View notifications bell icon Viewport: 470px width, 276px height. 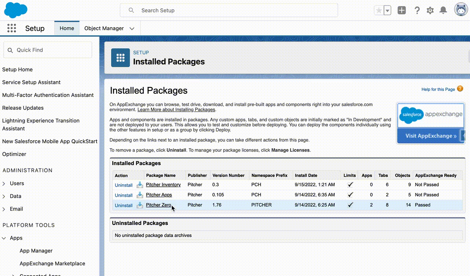coord(443,10)
